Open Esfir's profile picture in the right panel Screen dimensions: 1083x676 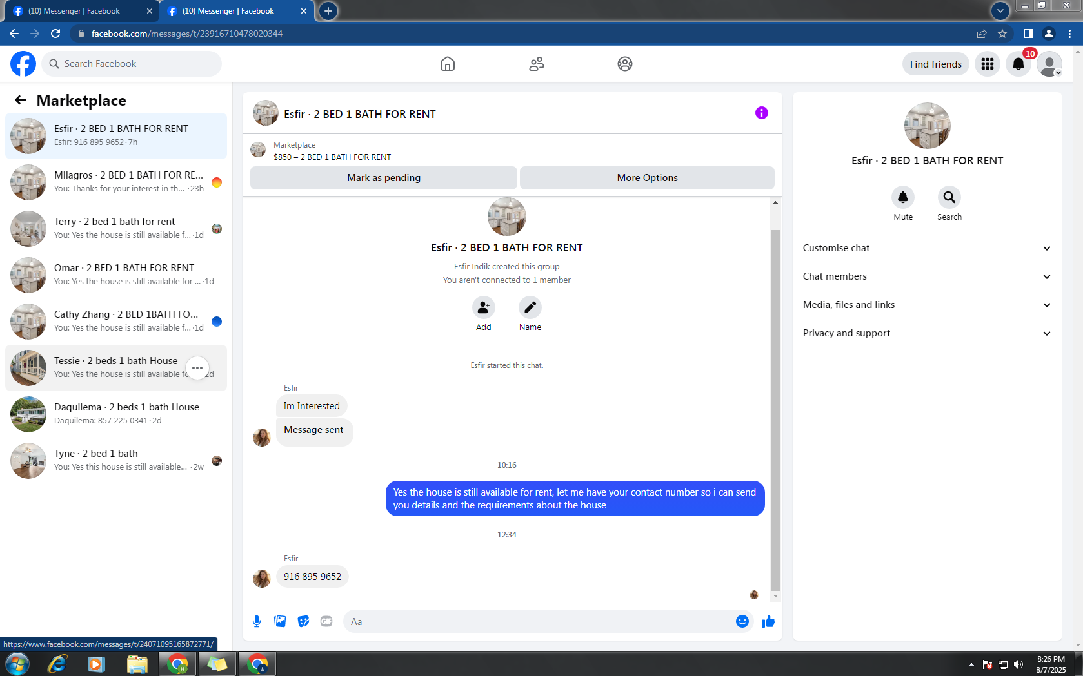[x=928, y=126]
